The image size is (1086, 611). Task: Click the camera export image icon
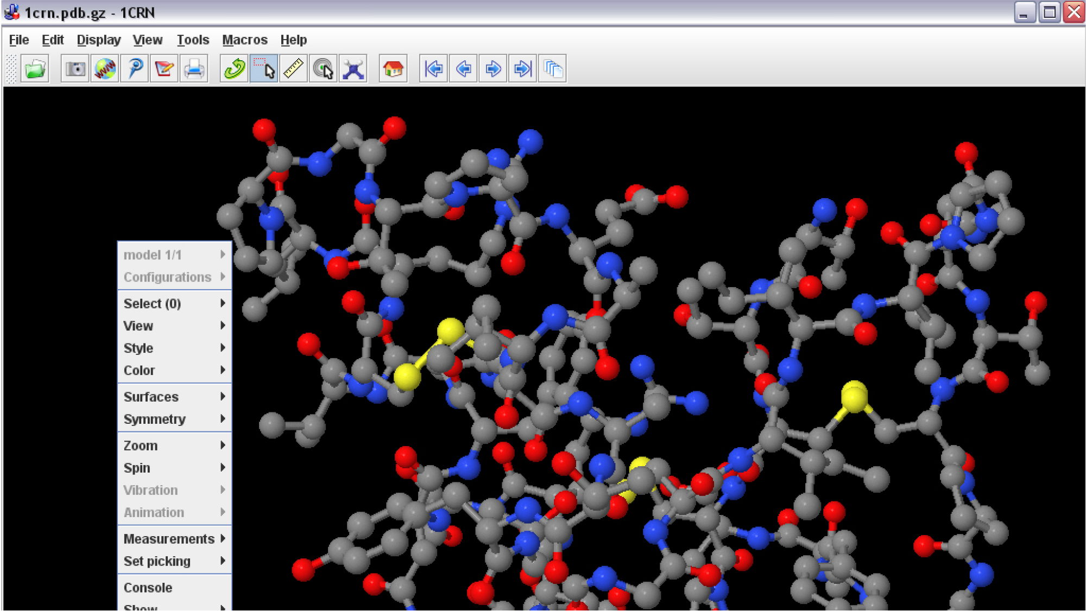75,69
